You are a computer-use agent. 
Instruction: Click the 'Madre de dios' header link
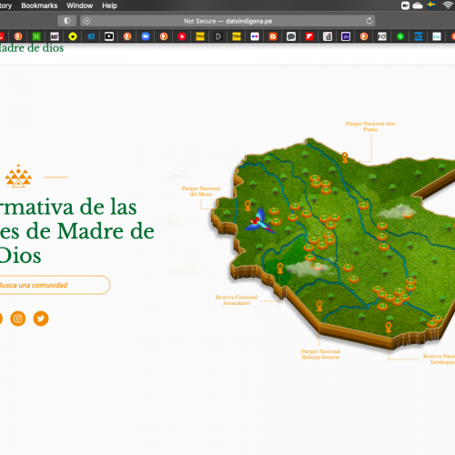coord(31,48)
